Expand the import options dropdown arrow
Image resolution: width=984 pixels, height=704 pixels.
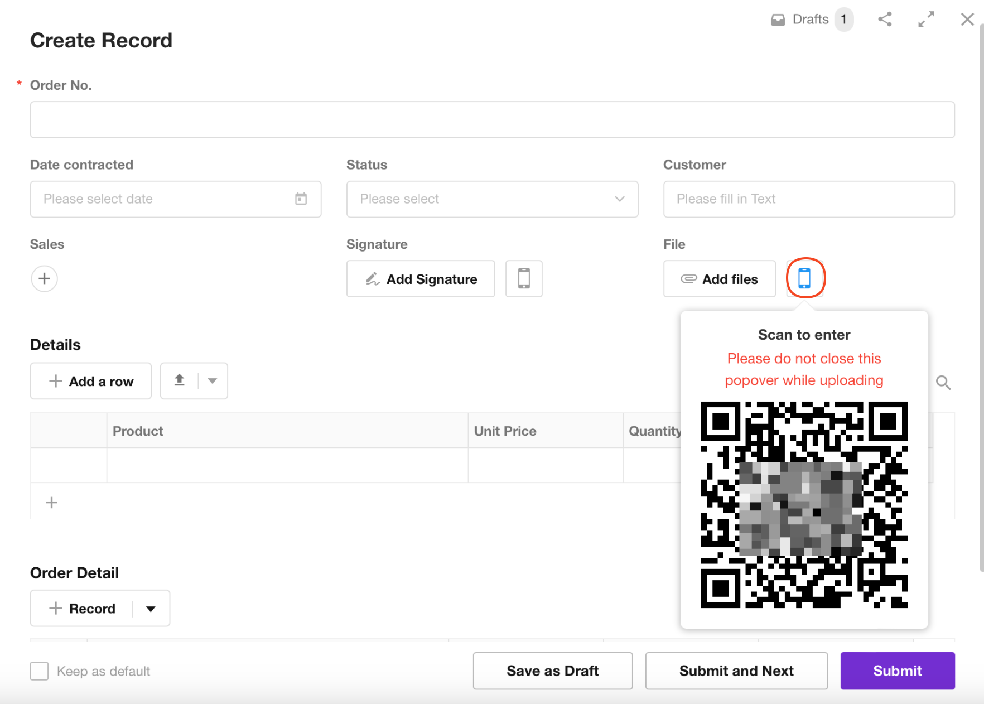[x=213, y=381]
